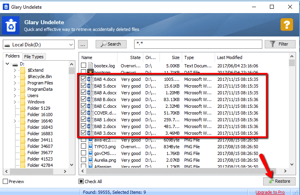Expand the Windows folder node
Screen dimensions: 300x195
coord(15,102)
